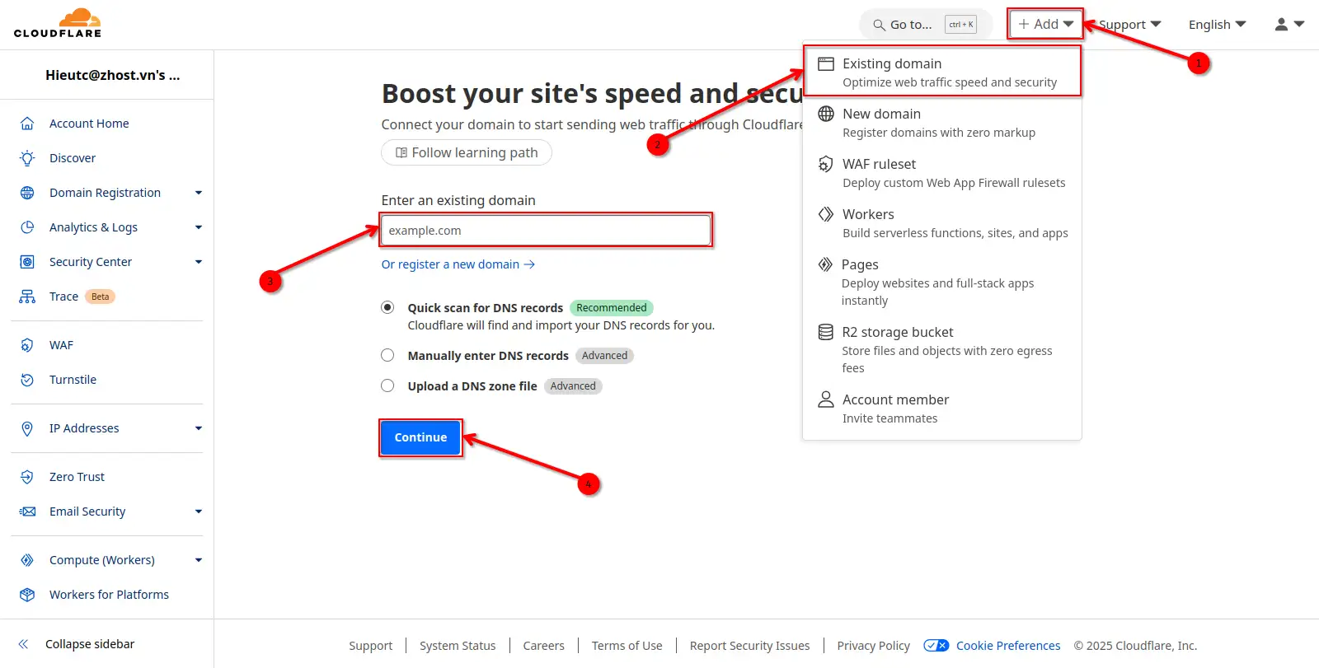Image resolution: width=1319 pixels, height=668 pixels.
Task: Click the Workers for Platforms icon
Action: [x=27, y=595]
